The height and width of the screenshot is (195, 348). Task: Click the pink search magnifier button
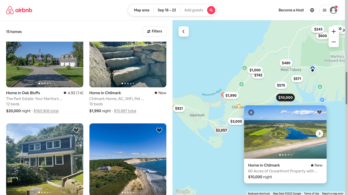coord(211,10)
